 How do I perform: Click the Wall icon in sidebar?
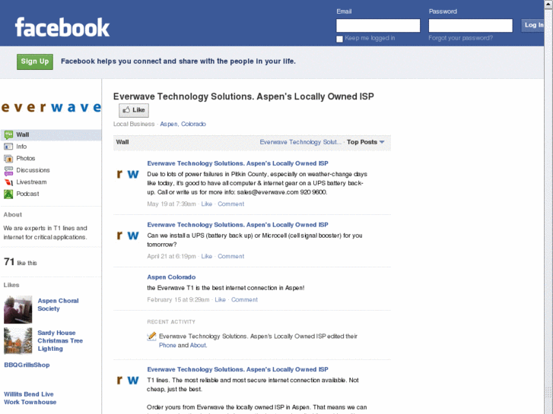point(8,134)
